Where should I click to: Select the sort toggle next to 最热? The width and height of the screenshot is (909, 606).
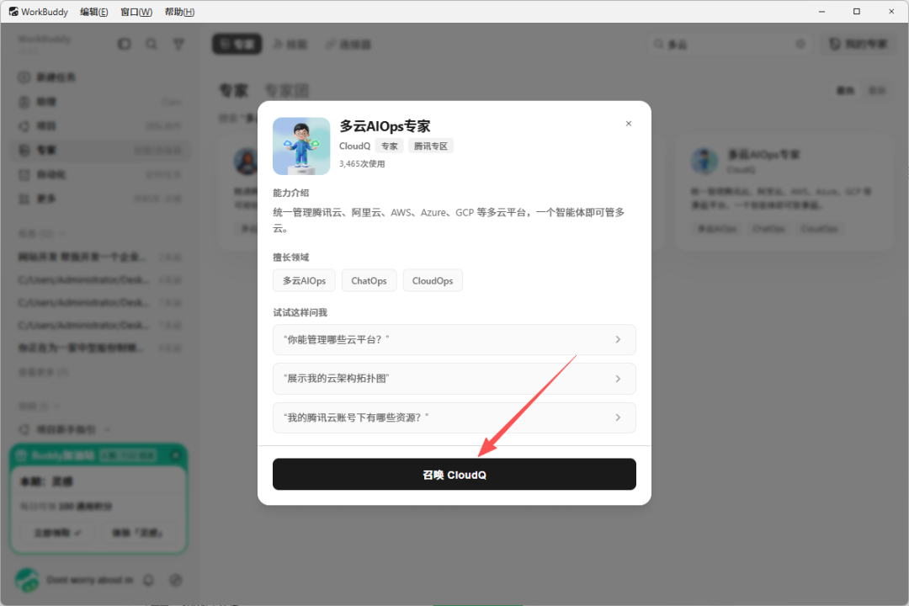point(876,90)
